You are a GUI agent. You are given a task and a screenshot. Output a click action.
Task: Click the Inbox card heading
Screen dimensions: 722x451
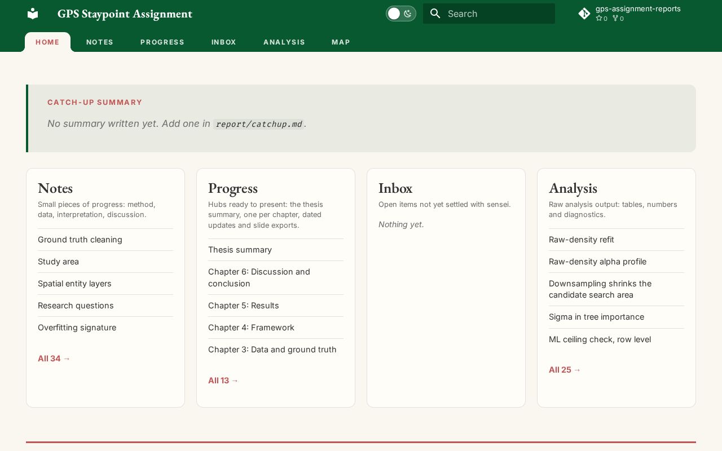(x=395, y=188)
